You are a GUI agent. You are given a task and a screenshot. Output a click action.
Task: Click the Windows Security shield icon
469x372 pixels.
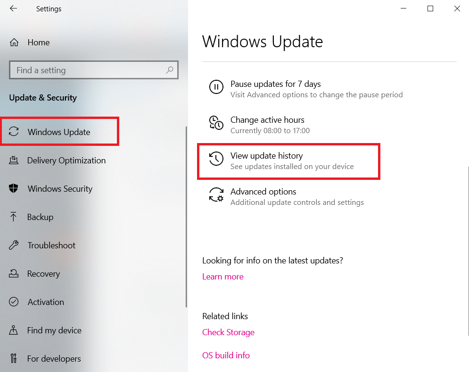[14, 188]
